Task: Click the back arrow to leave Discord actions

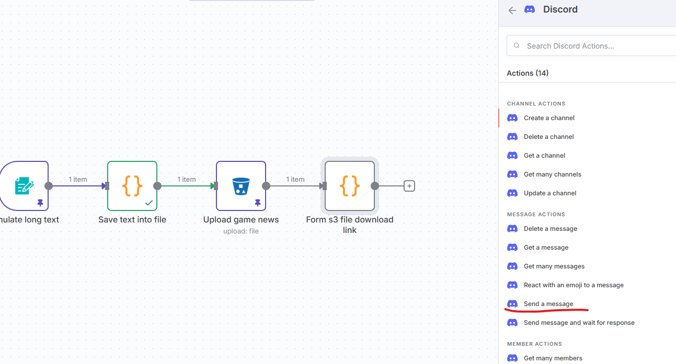Action: [512, 10]
